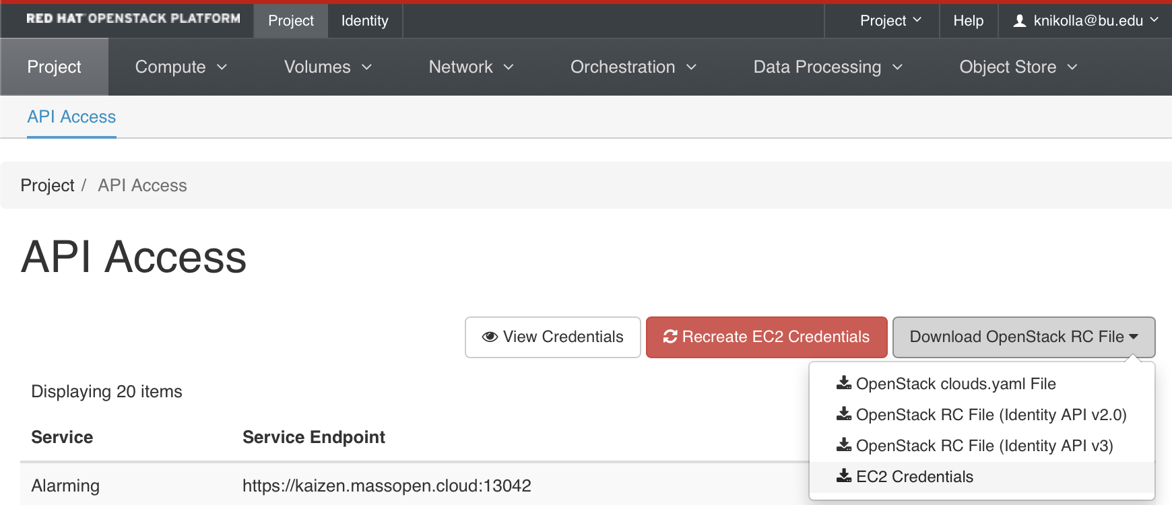Click download icon next to OpenStack clouds.yaml File
Viewport: 1172px width, 505px height.
pos(844,383)
